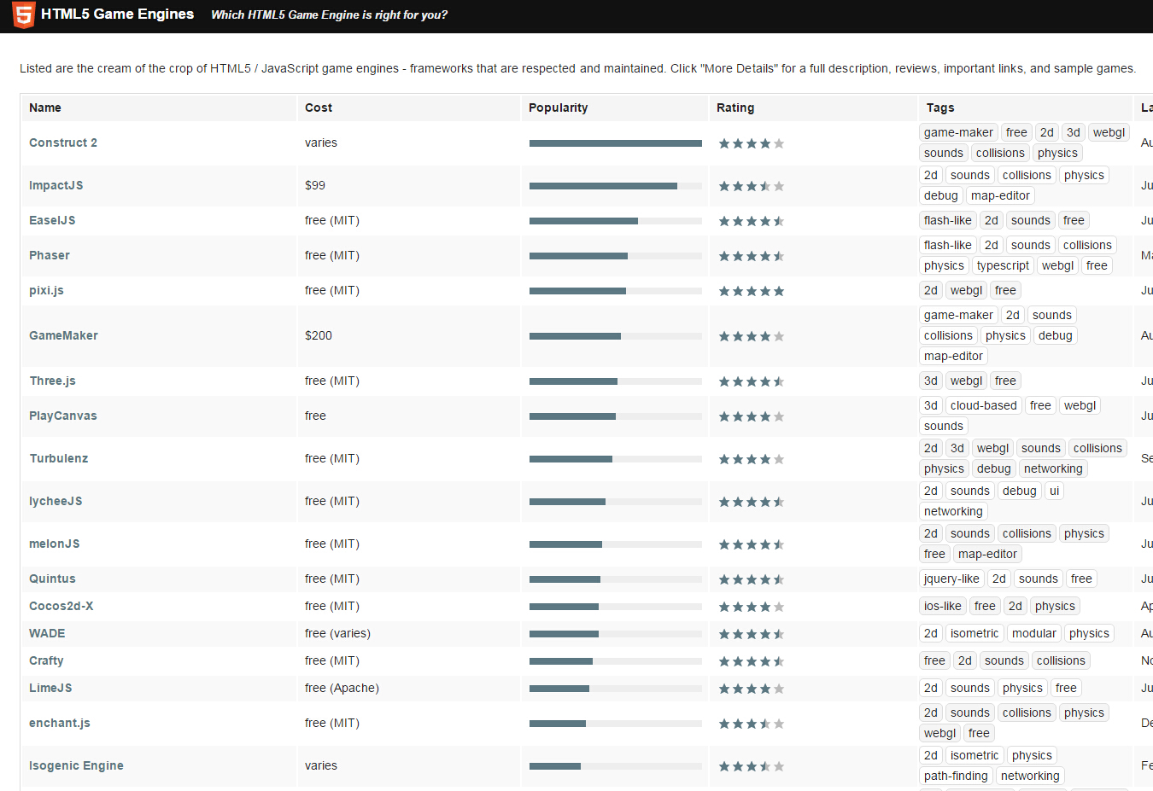Click the enchant.js star rating
This screenshot has width=1153, height=791.
[752, 724]
